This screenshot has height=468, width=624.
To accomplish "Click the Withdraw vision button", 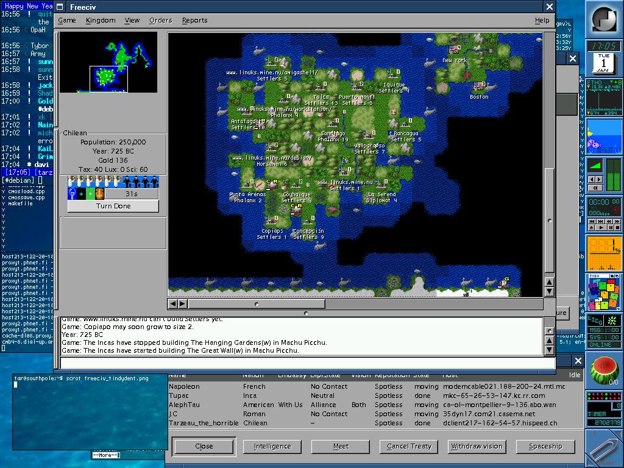I will point(477,446).
